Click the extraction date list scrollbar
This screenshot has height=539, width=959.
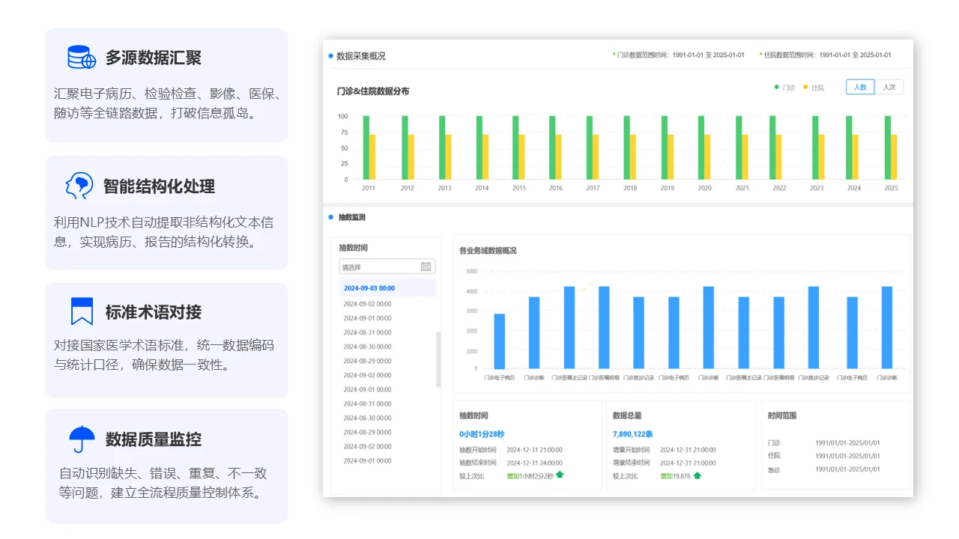click(x=438, y=359)
